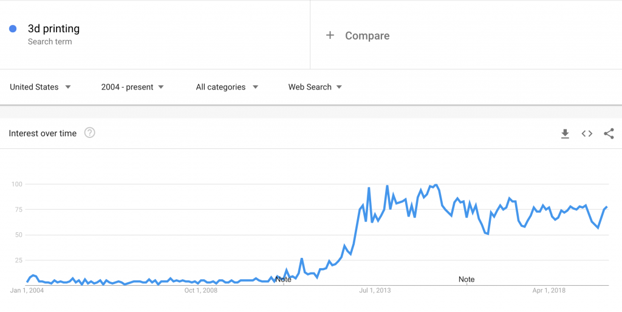Screen dimensions: 622x312
Task: Click the 100 value on y-axis
Action: 17,184
